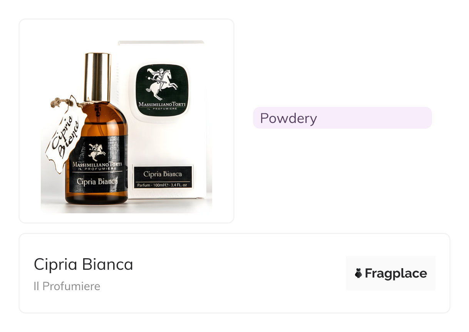Click the black Cipria Bianca label on the box
Screen dimensions: 469x332
pos(162,174)
